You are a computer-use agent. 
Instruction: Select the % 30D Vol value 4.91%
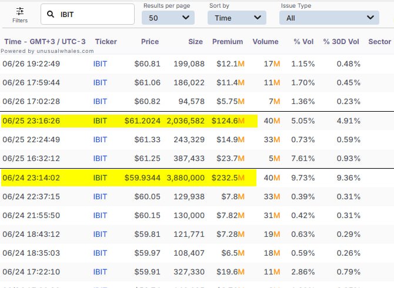[x=349, y=120]
